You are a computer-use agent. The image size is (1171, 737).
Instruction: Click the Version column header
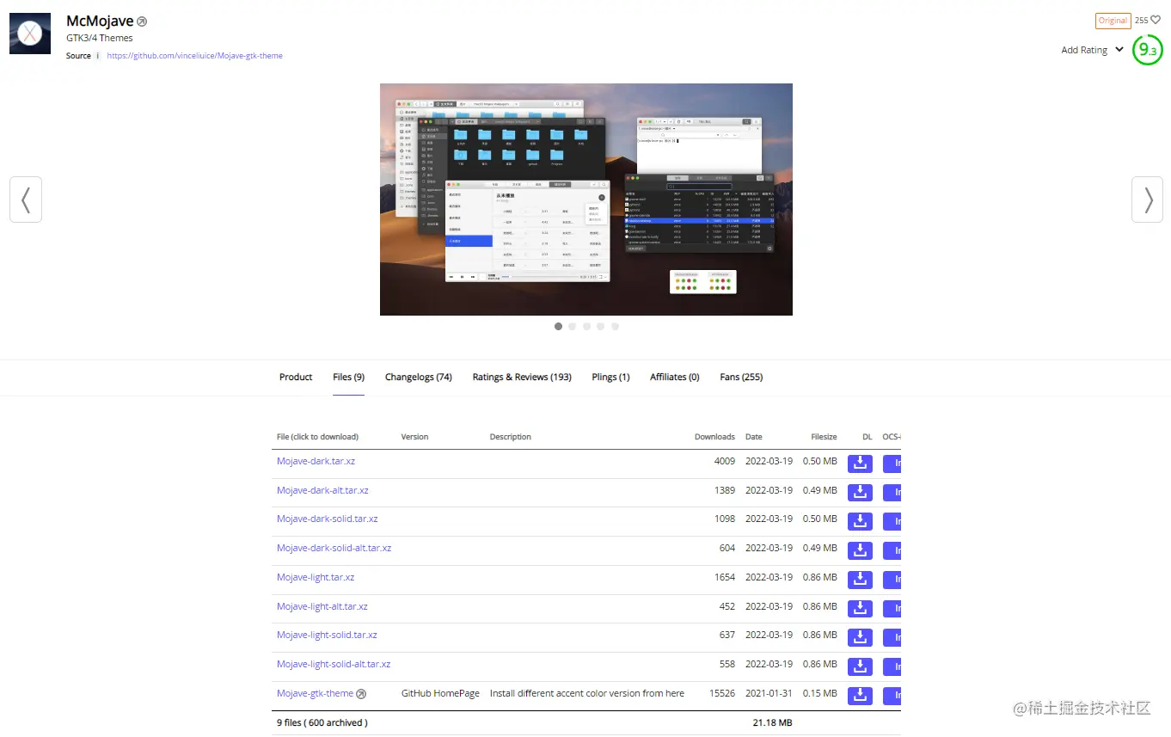[414, 437]
